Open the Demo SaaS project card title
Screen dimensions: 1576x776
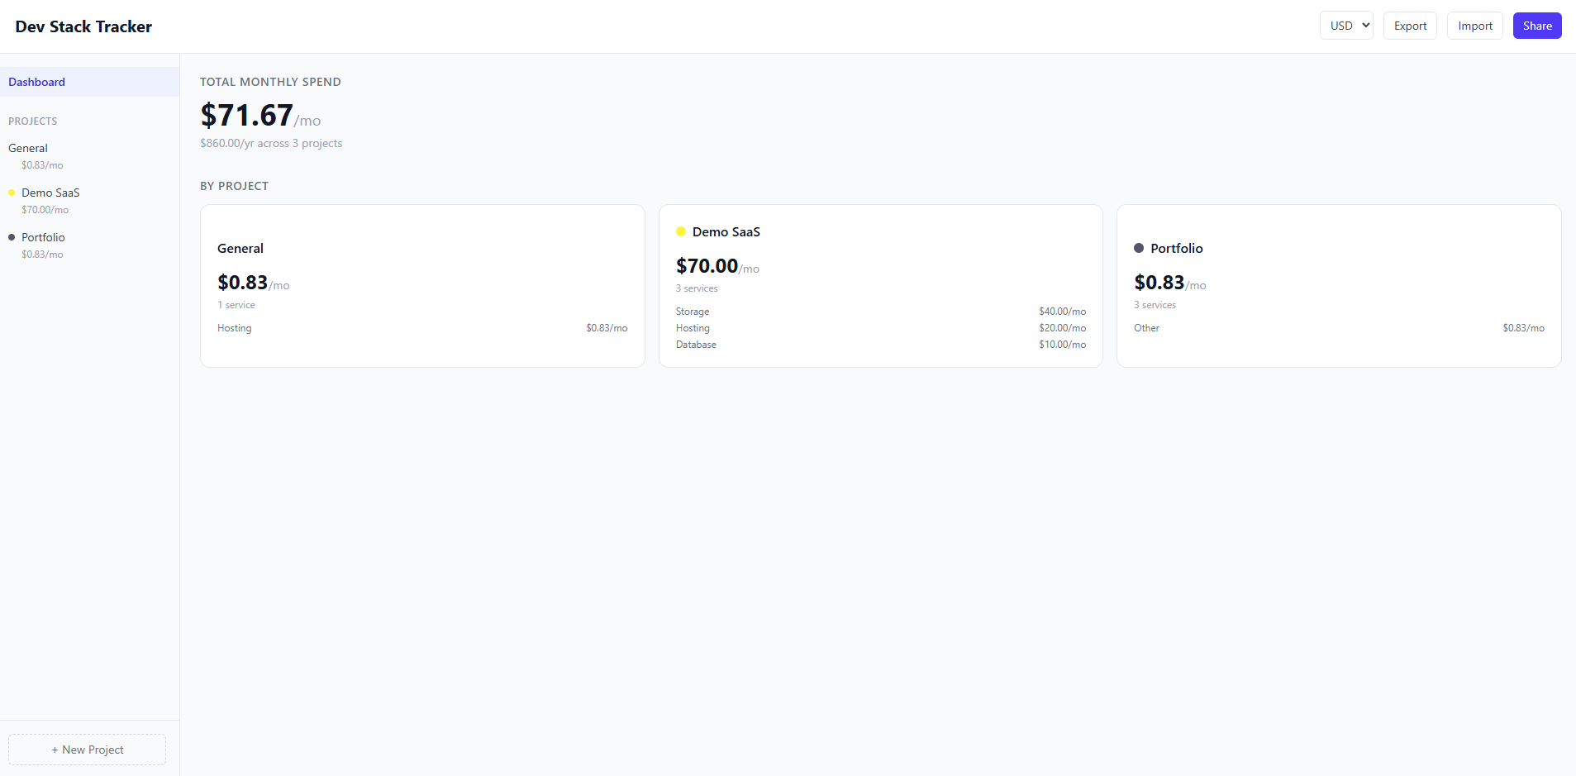tap(726, 231)
